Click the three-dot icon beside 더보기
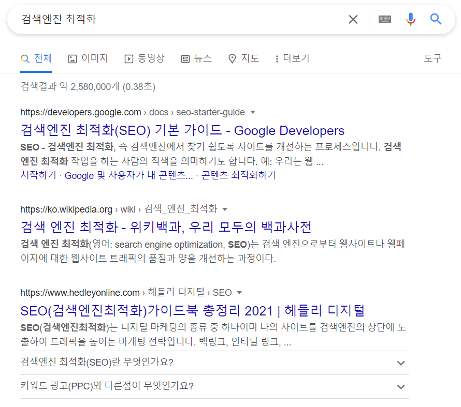Screen dimensions: 461x407 click(277, 59)
